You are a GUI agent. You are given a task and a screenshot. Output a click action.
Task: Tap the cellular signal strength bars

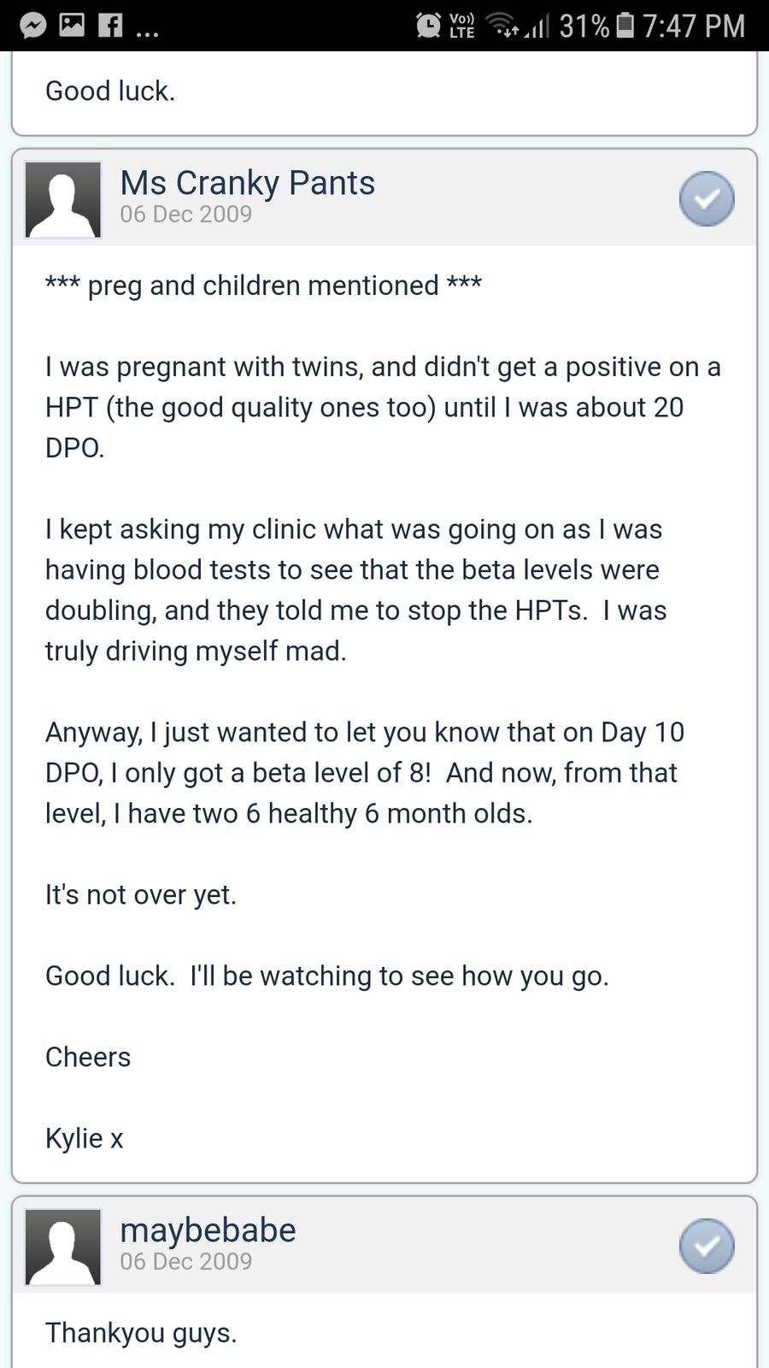tap(537, 27)
